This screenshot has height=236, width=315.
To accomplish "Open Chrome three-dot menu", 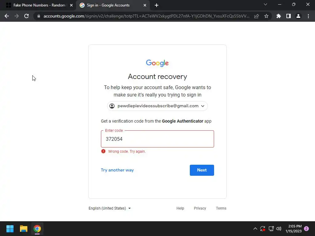I will [x=308, y=16].
